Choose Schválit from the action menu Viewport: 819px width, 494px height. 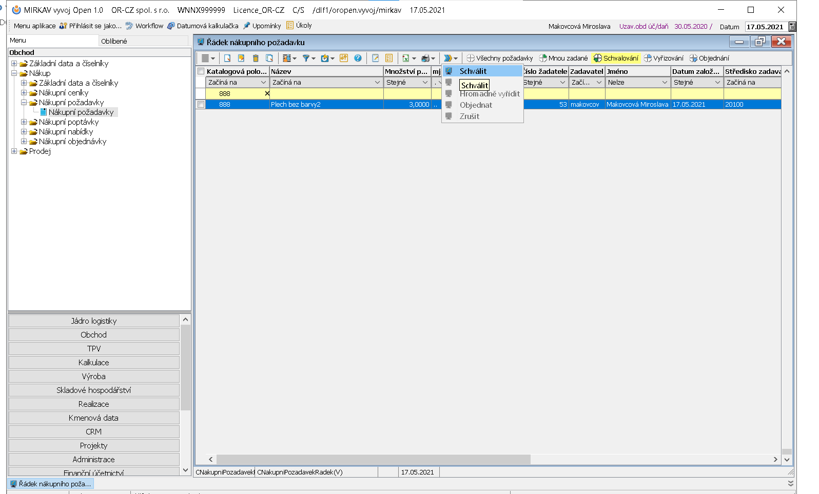pyautogui.click(x=473, y=71)
